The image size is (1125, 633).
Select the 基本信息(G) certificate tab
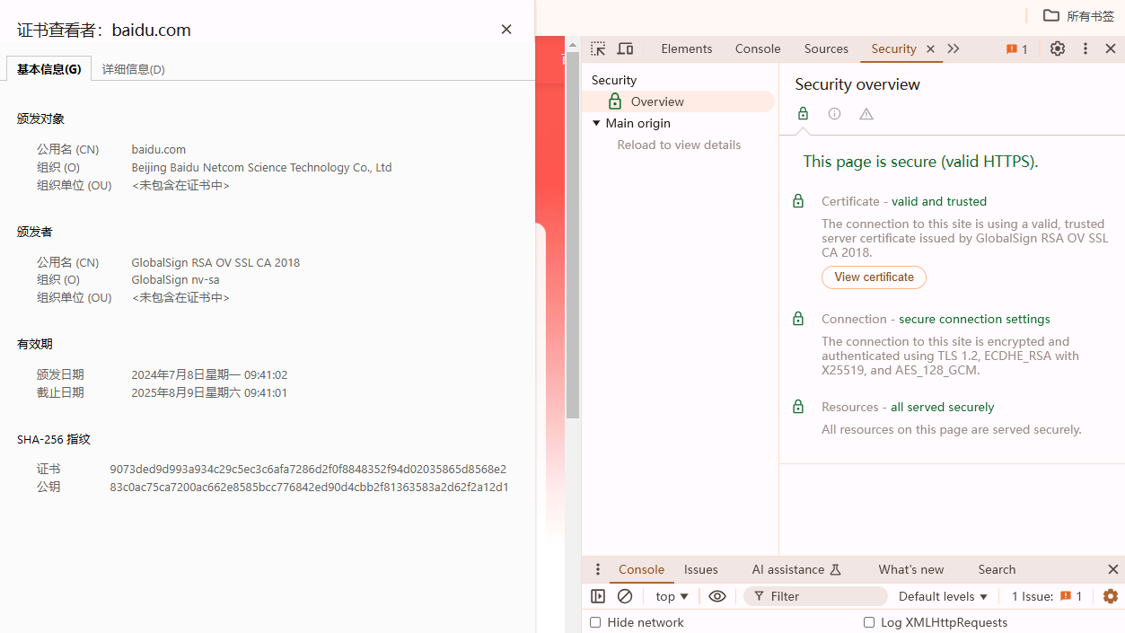48,69
